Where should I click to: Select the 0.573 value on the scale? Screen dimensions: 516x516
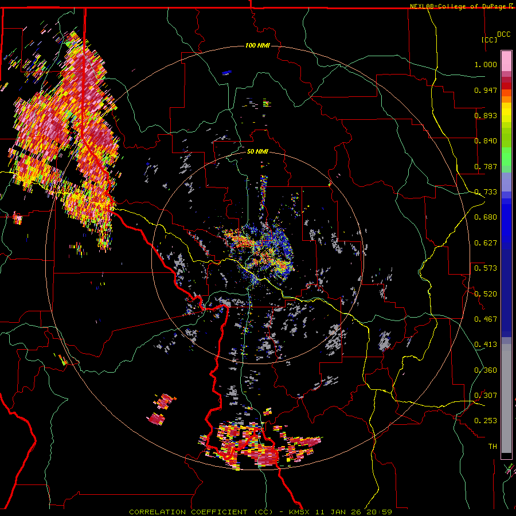pyautogui.click(x=486, y=268)
